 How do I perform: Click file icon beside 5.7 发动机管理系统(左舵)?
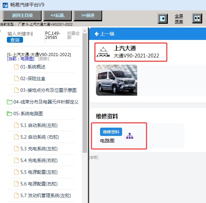(17, 195)
